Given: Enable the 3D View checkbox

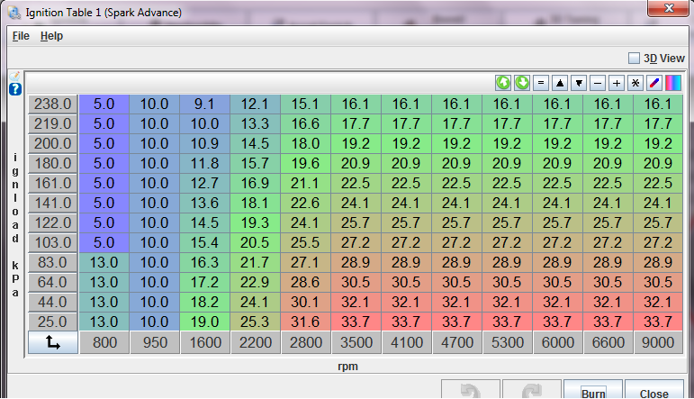Looking at the screenshot, I should (634, 59).
